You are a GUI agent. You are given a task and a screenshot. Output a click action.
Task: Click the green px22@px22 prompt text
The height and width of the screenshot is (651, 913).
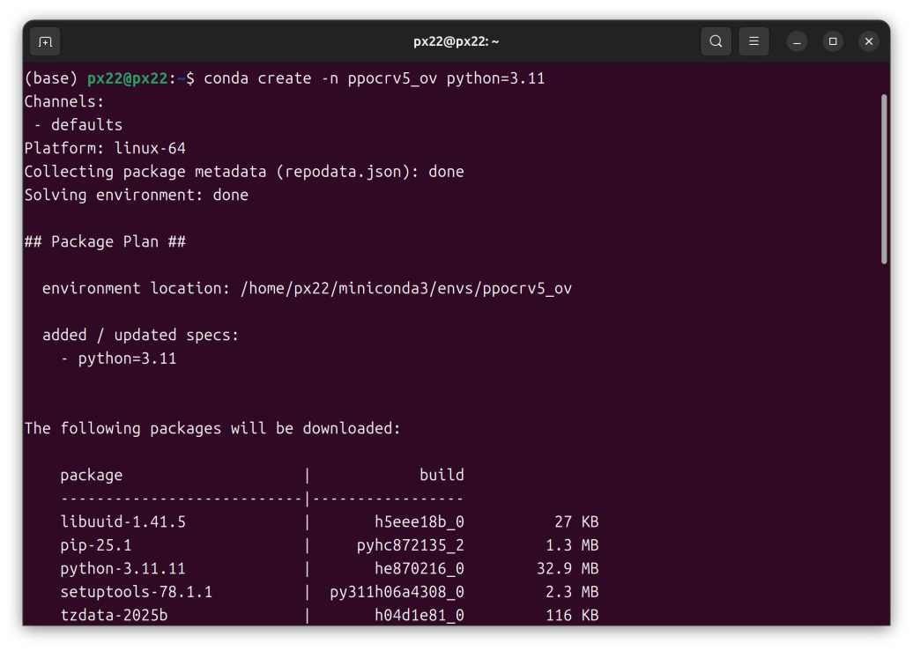[x=127, y=78]
